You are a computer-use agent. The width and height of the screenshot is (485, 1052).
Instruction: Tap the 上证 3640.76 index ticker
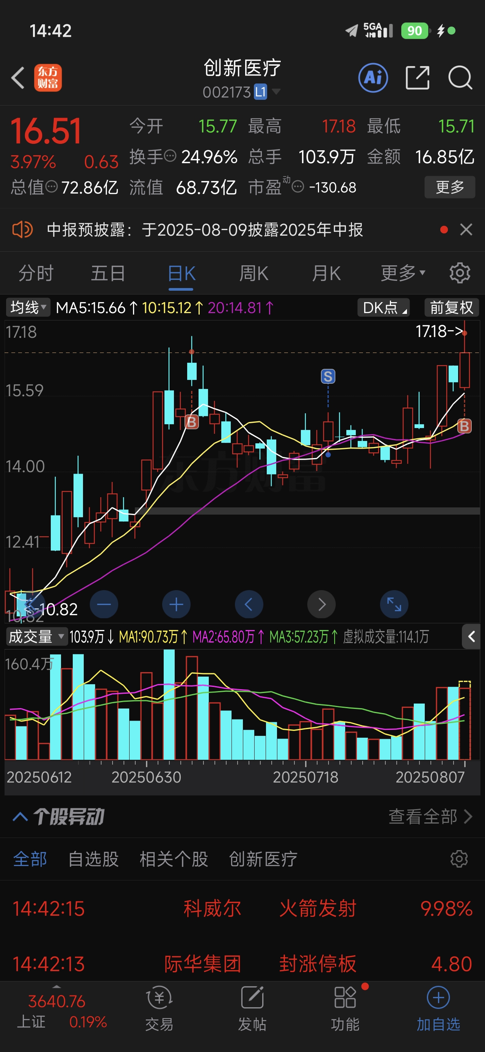click(x=61, y=1011)
